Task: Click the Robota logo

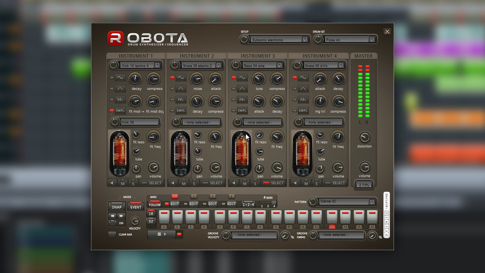Action: coord(148,39)
